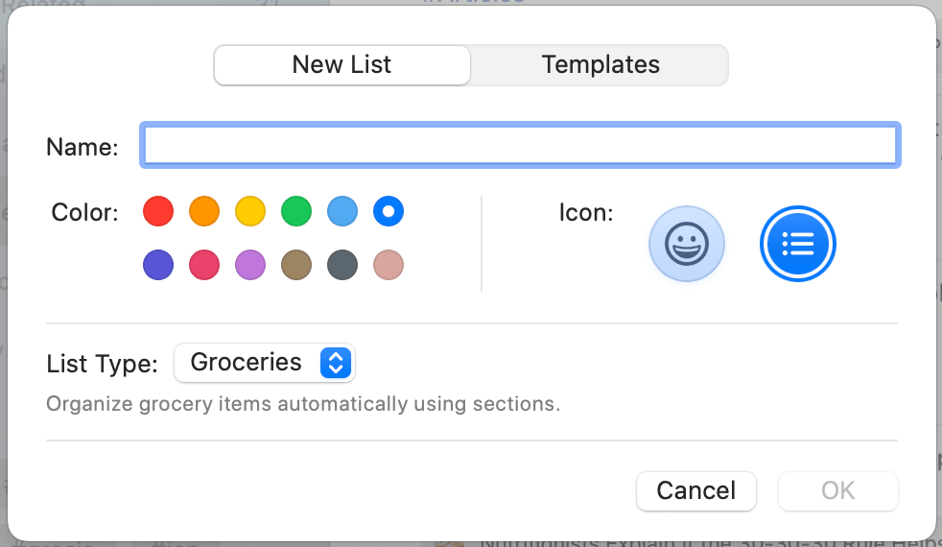Focus the Name text field
942x547 pixels.
[520, 146]
